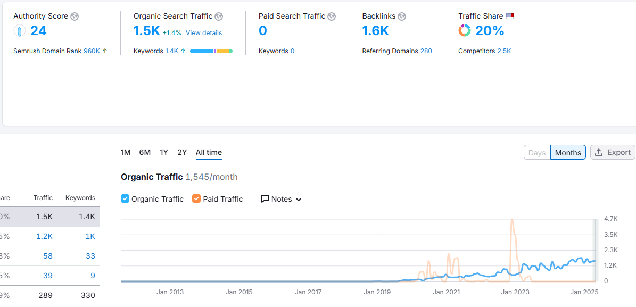Open Referring Domains 280 link

coord(426,51)
